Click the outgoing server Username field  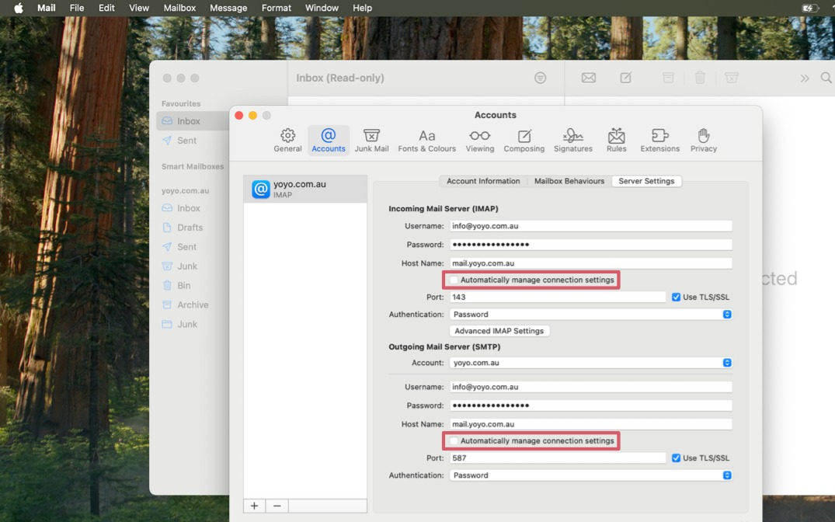click(x=590, y=387)
